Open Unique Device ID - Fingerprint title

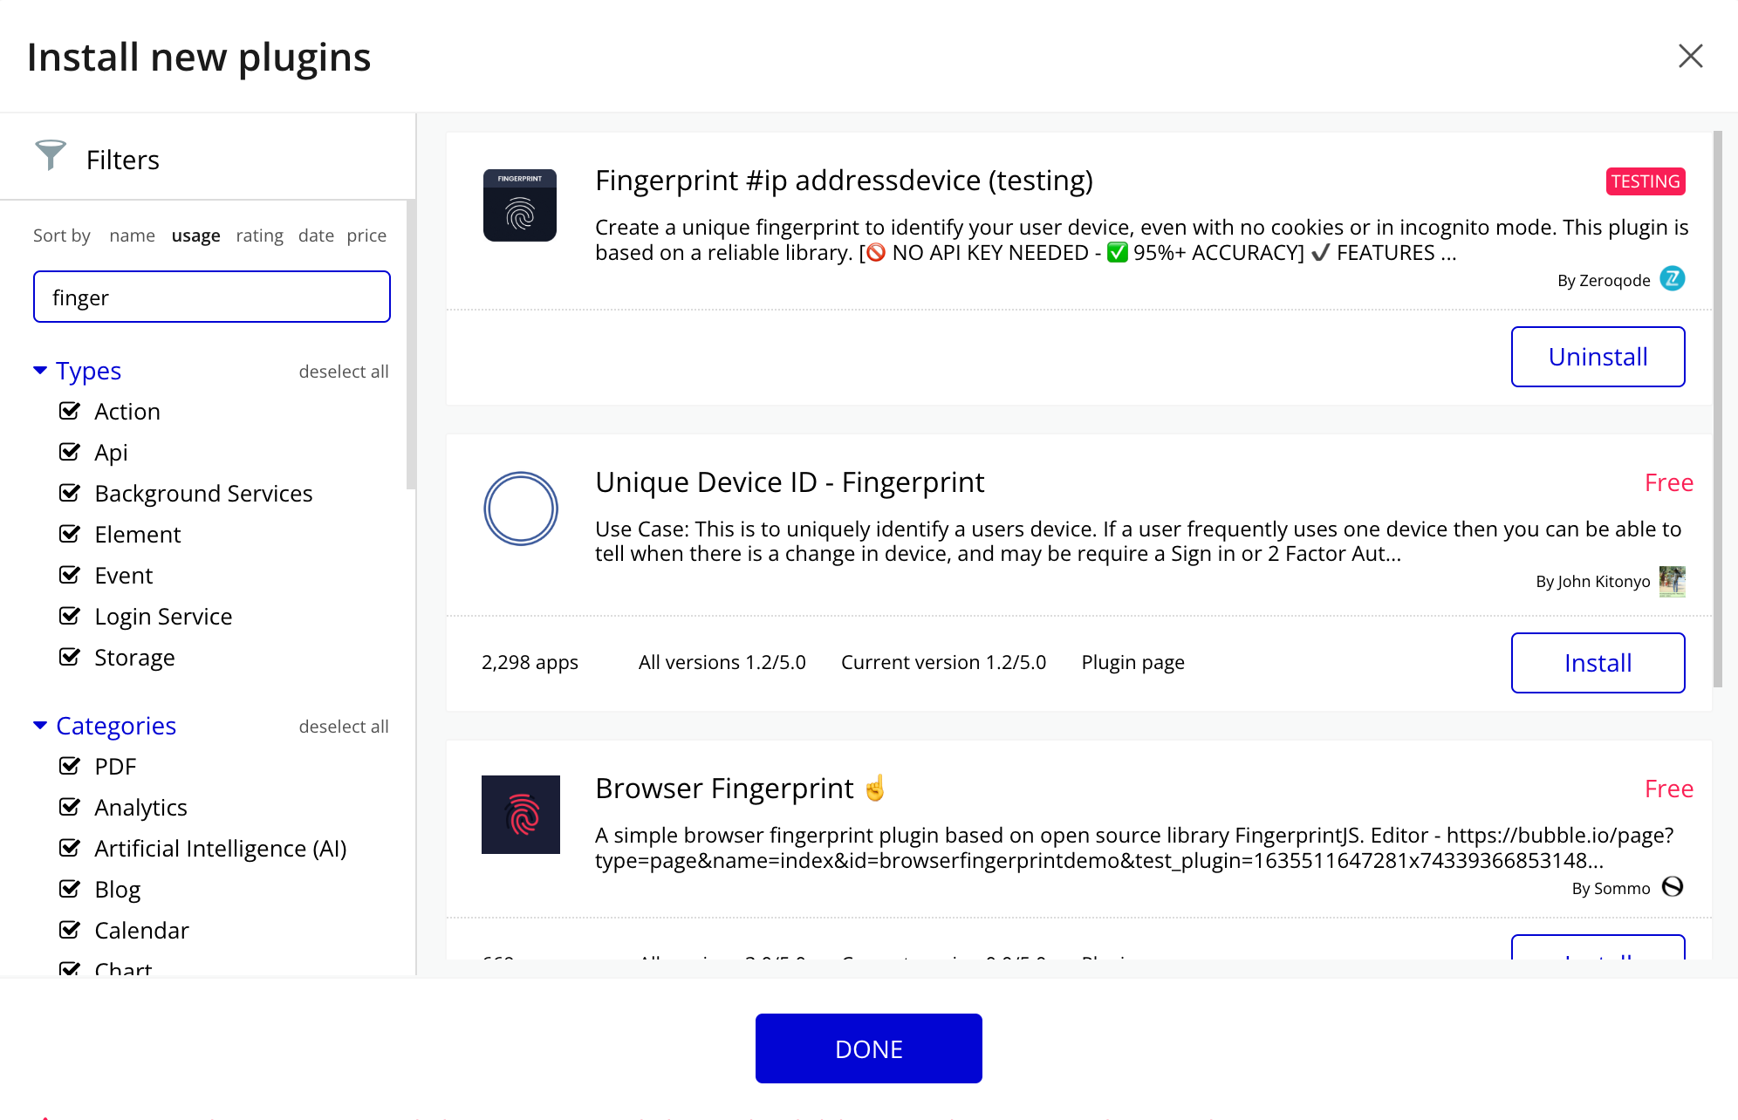click(x=790, y=482)
